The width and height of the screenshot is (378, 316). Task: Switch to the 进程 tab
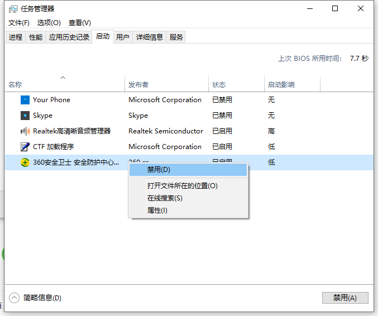[16, 37]
